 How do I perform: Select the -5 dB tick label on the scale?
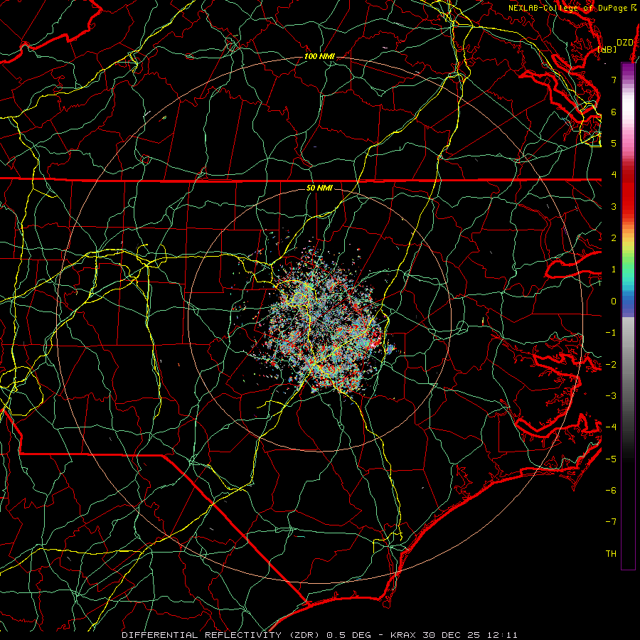click(611, 459)
